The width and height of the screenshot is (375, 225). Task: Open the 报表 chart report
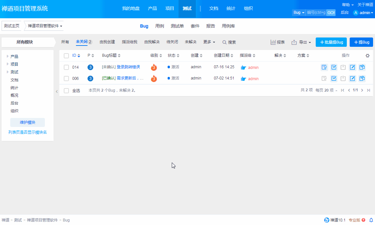point(278,42)
